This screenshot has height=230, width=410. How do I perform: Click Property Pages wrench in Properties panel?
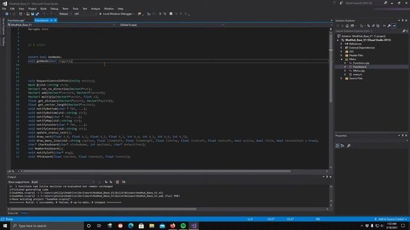click(x=348, y=146)
